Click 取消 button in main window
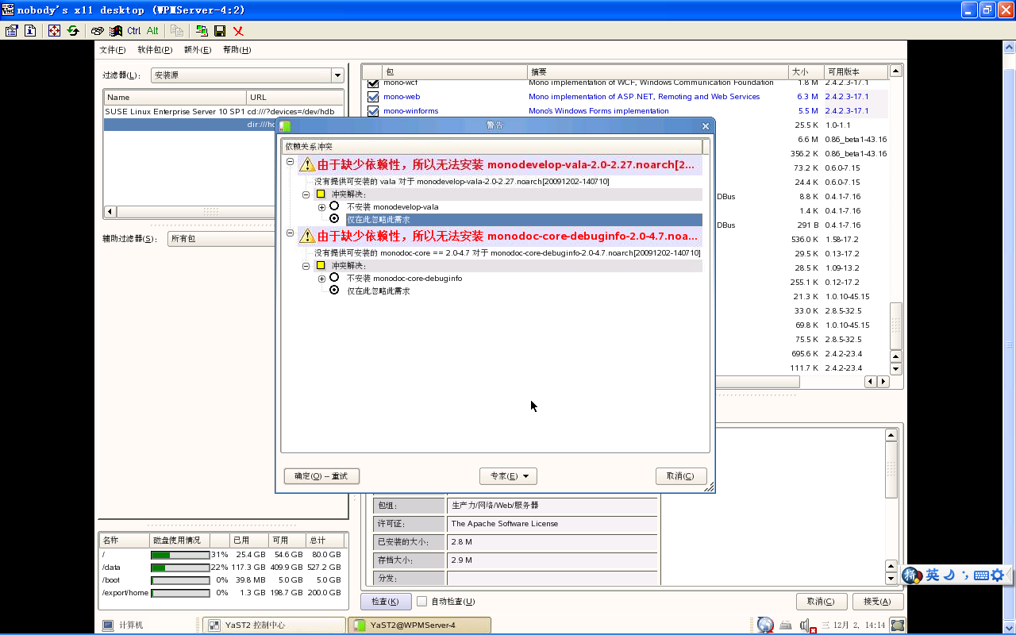Viewport: 1016px width, 635px height. point(821,602)
